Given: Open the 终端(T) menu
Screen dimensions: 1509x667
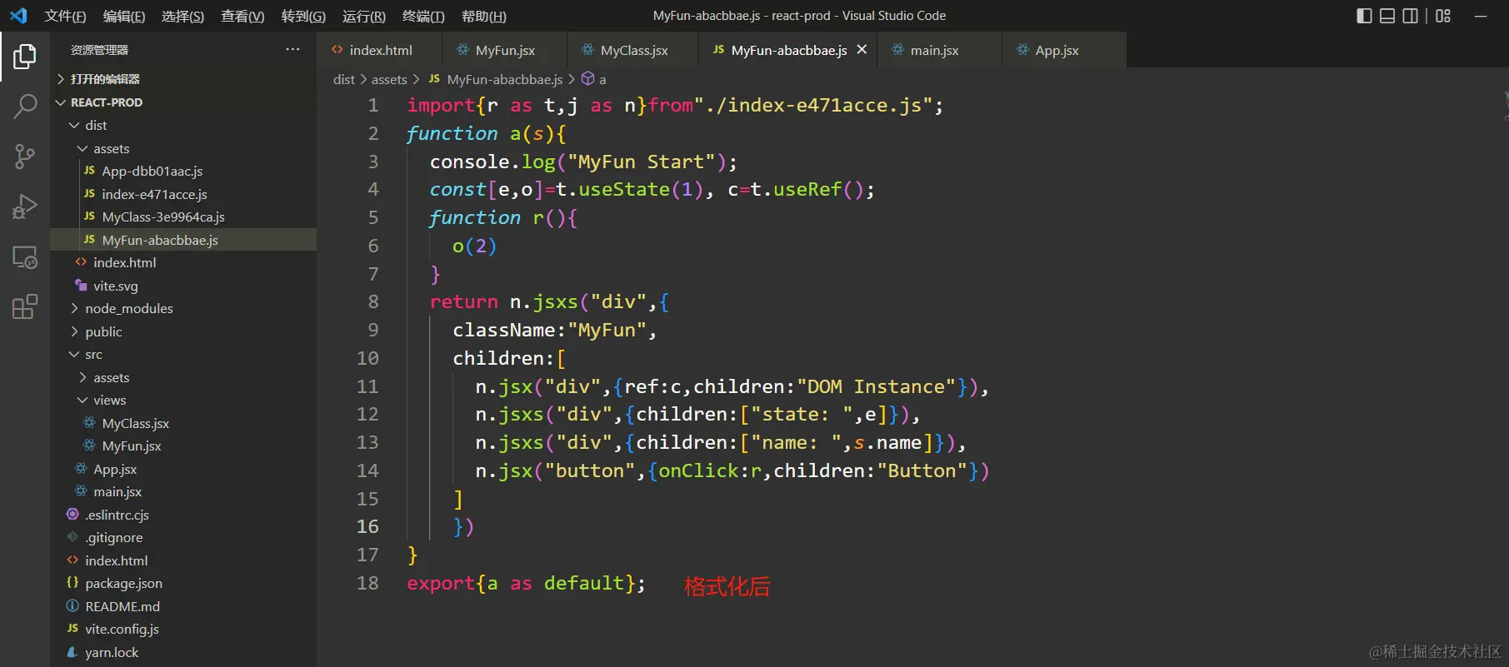Looking at the screenshot, I should (x=423, y=16).
